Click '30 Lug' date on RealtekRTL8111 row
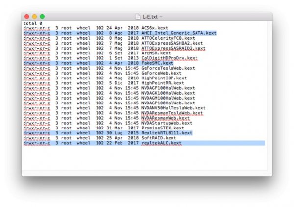 [115, 133]
